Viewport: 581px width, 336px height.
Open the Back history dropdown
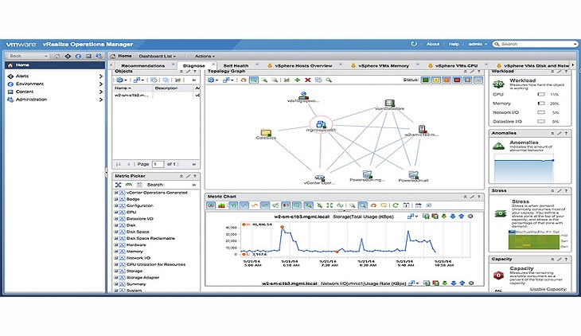point(46,57)
